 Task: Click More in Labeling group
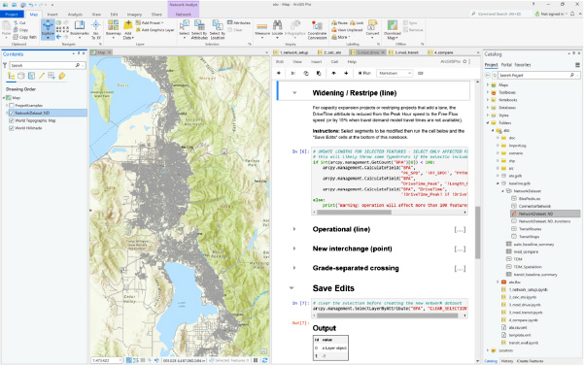[341, 37]
